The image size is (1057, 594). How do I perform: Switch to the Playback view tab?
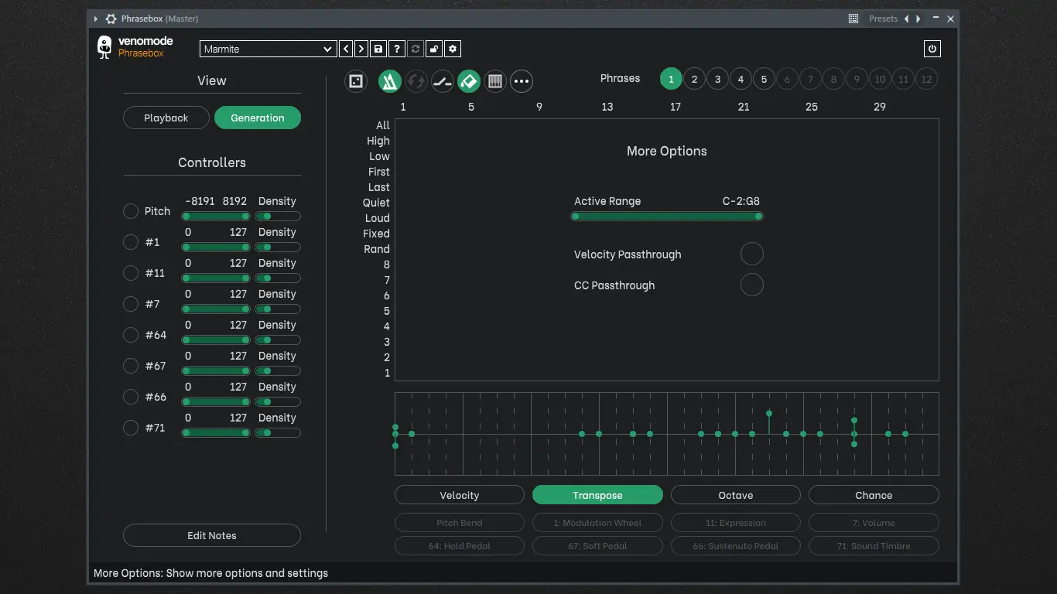(166, 118)
